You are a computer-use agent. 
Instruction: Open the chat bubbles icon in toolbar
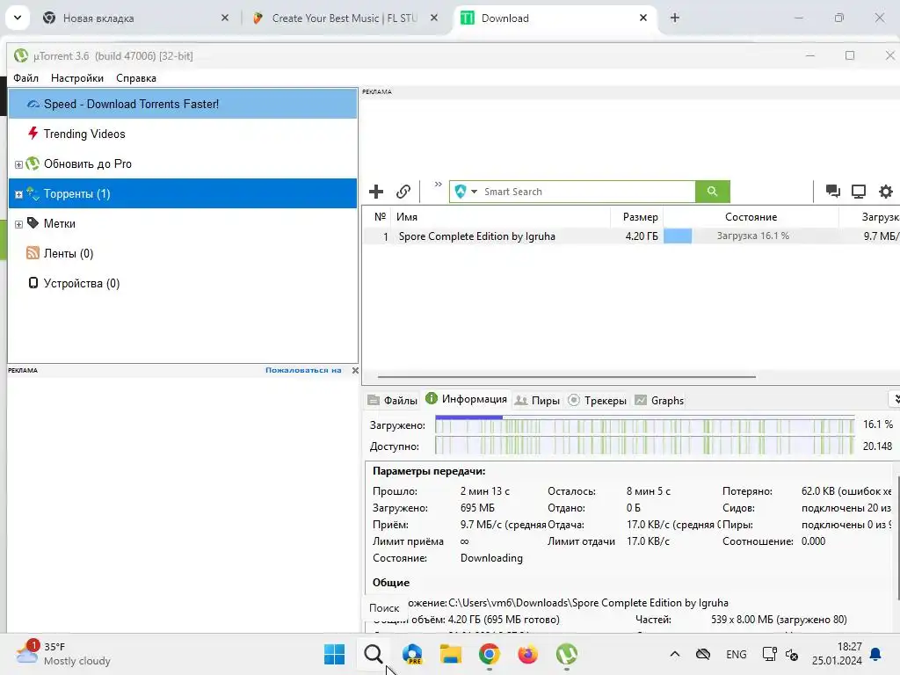tap(833, 191)
